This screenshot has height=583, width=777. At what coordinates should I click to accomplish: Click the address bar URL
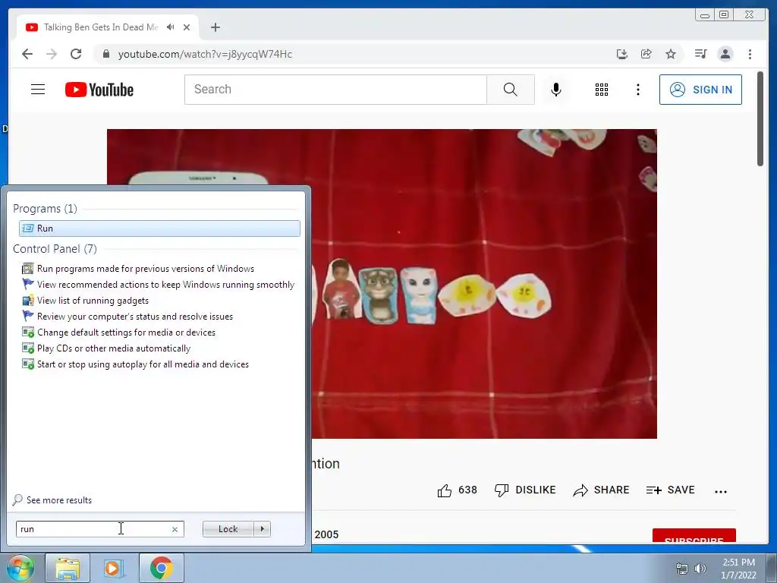(205, 54)
